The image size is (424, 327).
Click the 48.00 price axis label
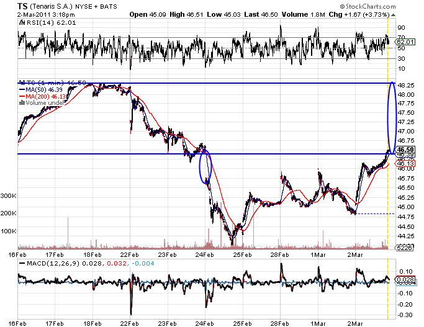(x=406, y=94)
